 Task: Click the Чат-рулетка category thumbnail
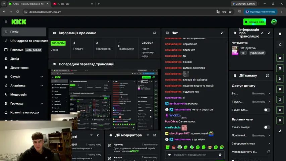(235, 51)
